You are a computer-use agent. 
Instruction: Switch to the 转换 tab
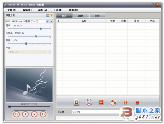click(64, 16)
